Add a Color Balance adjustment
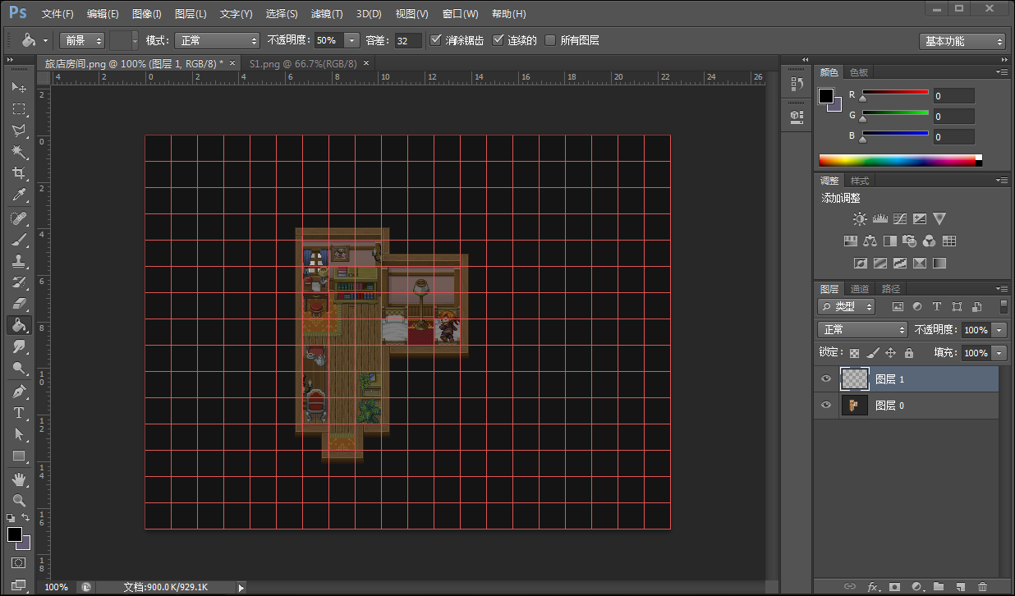The height and width of the screenshot is (596, 1015). [870, 241]
